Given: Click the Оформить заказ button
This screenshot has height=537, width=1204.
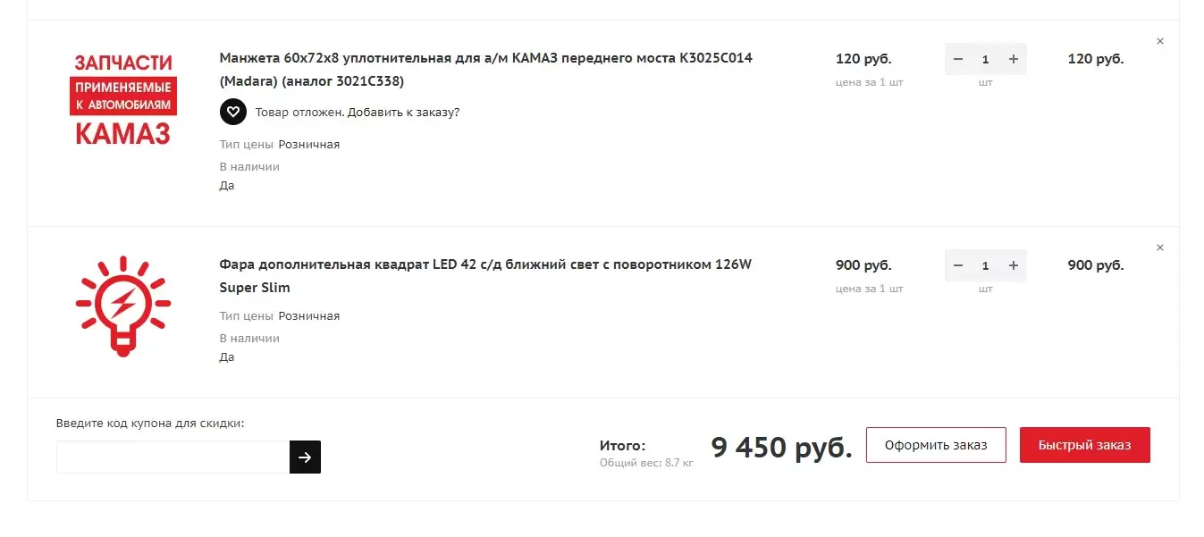Looking at the screenshot, I should [936, 445].
